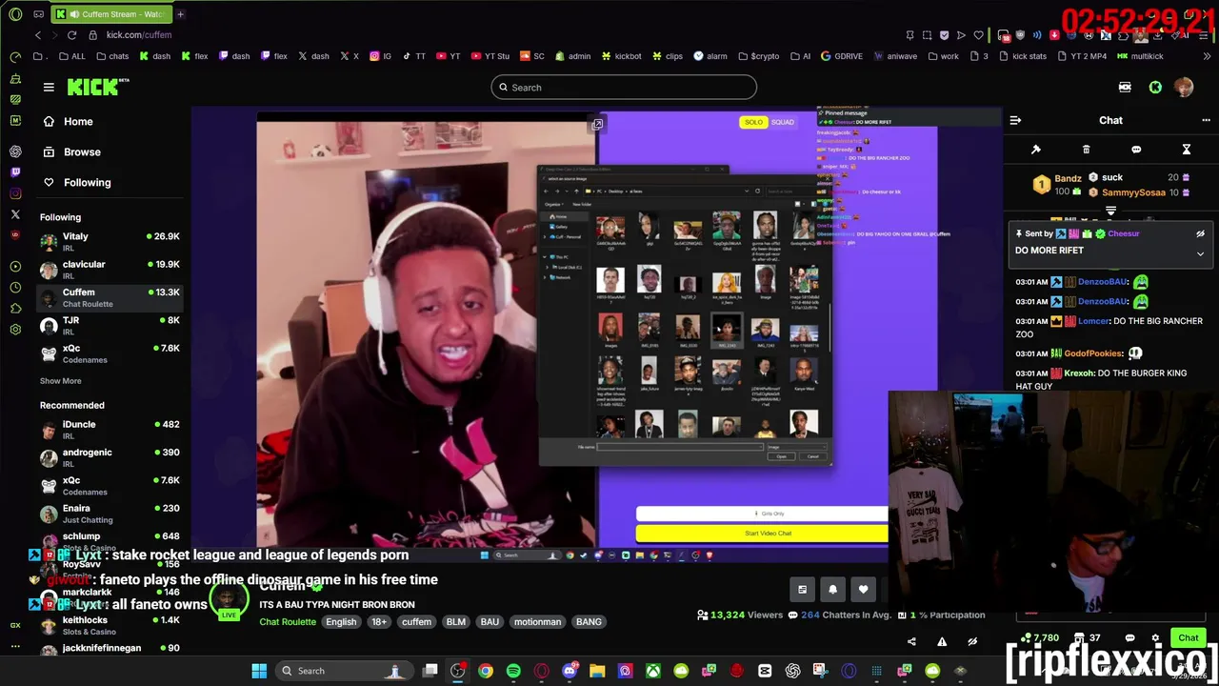1219x686 pixels.
Task: Open TJR channel in Following list
Action: [x=110, y=325]
